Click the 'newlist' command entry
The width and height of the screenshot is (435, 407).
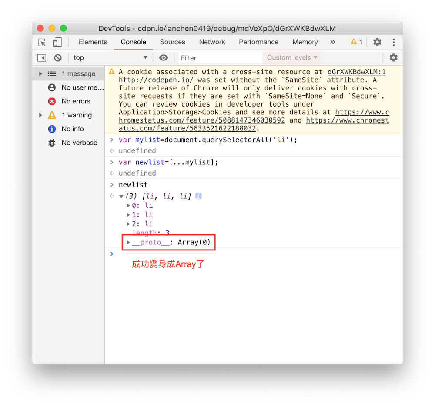(133, 185)
